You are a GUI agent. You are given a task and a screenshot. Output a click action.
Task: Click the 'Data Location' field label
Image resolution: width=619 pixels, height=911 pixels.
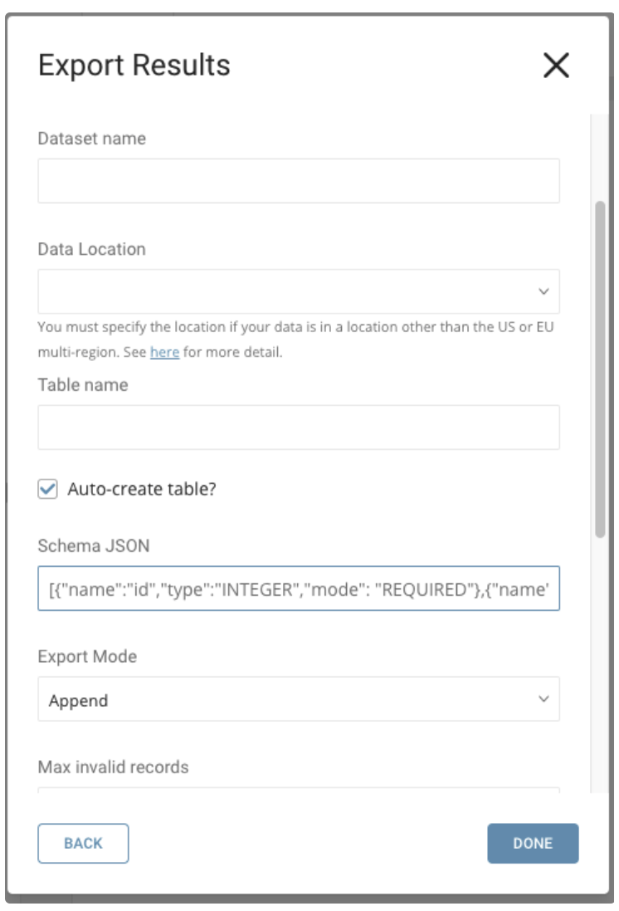pyautogui.click(x=92, y=249)
